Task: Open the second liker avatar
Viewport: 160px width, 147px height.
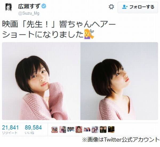Action: click(x=63, y=130)
